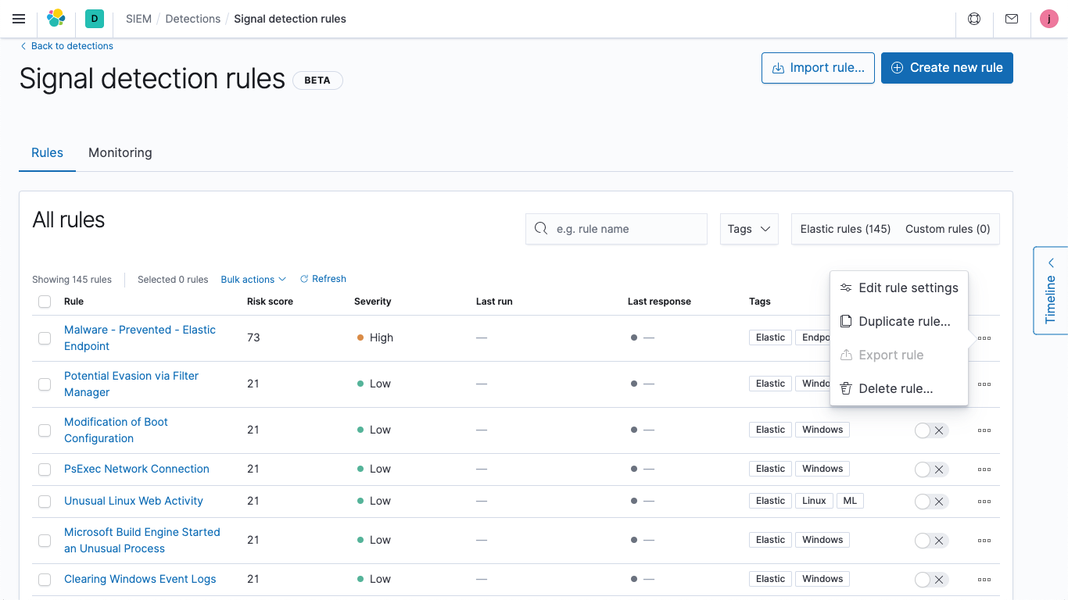Viewport: 1068px width, 600px height.
Task: Open actions menu for Malware Prevented rule
Action: [x=984, y=338]
